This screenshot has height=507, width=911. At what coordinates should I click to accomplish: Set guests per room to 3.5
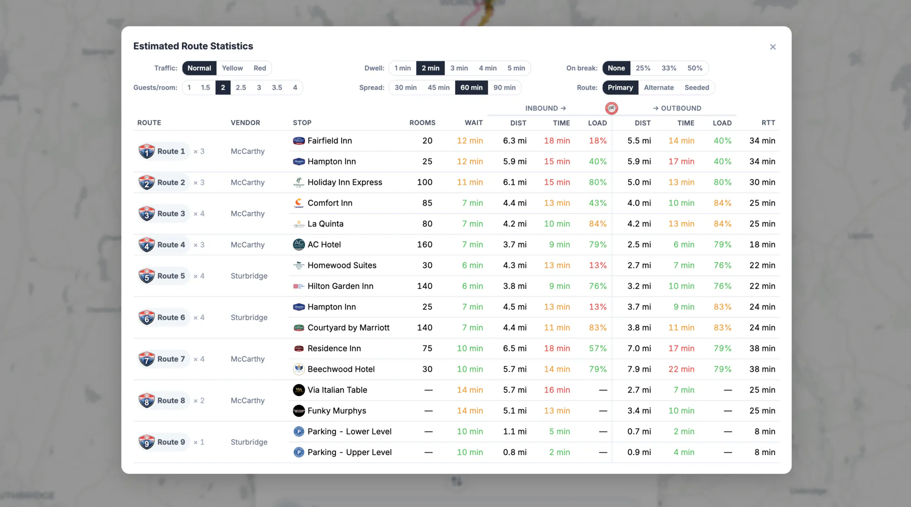pyautogui.click(x=277, y=88)
